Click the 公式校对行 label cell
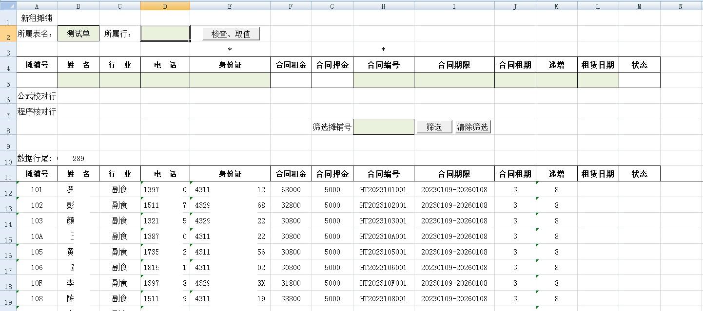The image size is (703, 311). coord(37,96)
